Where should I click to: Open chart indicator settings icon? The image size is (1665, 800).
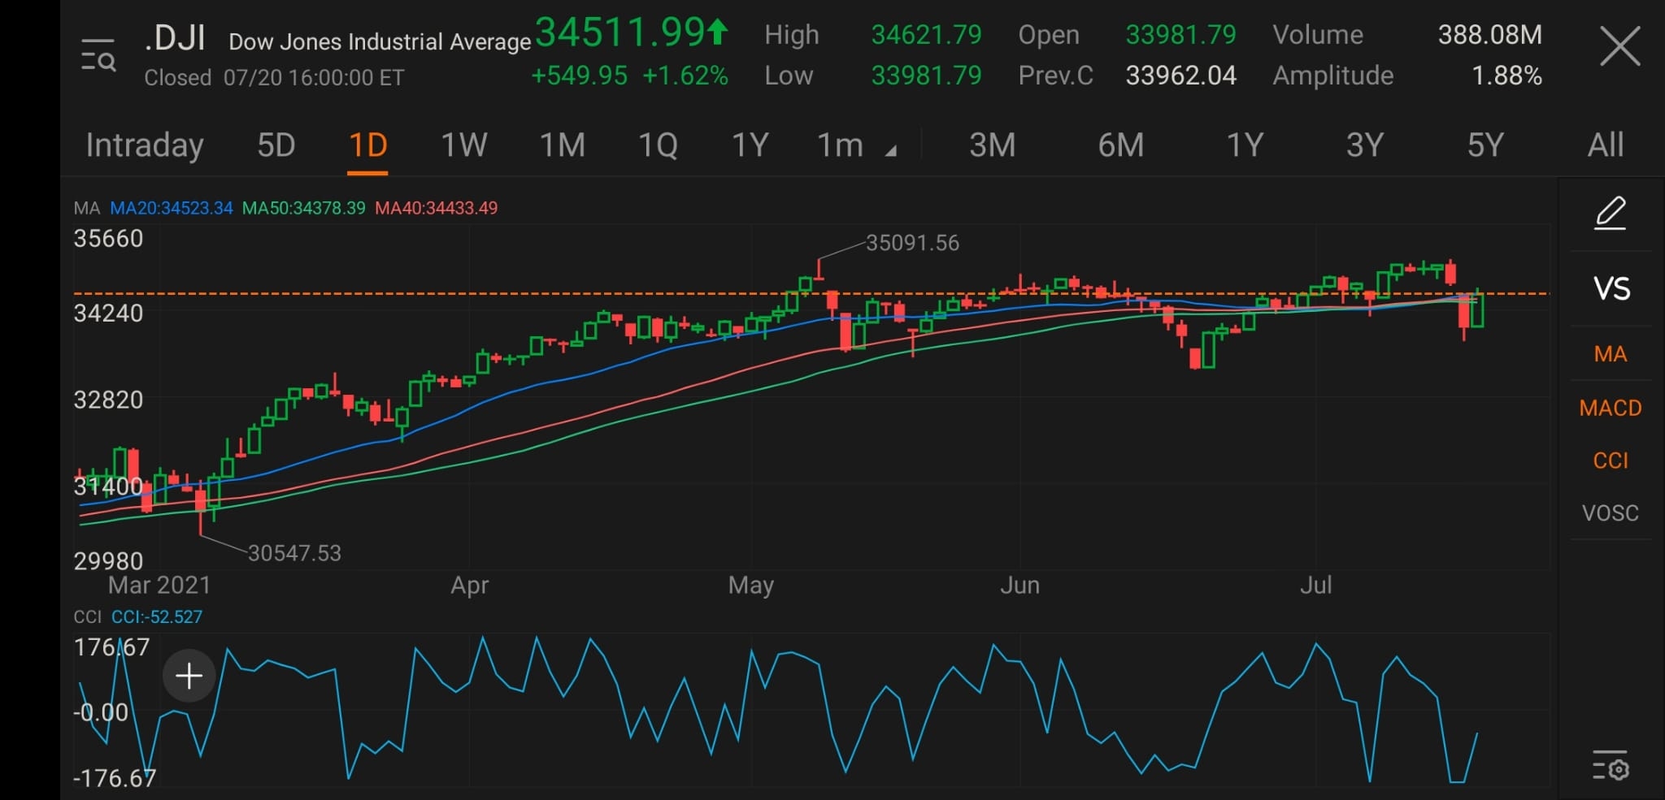click(1610, 766)
